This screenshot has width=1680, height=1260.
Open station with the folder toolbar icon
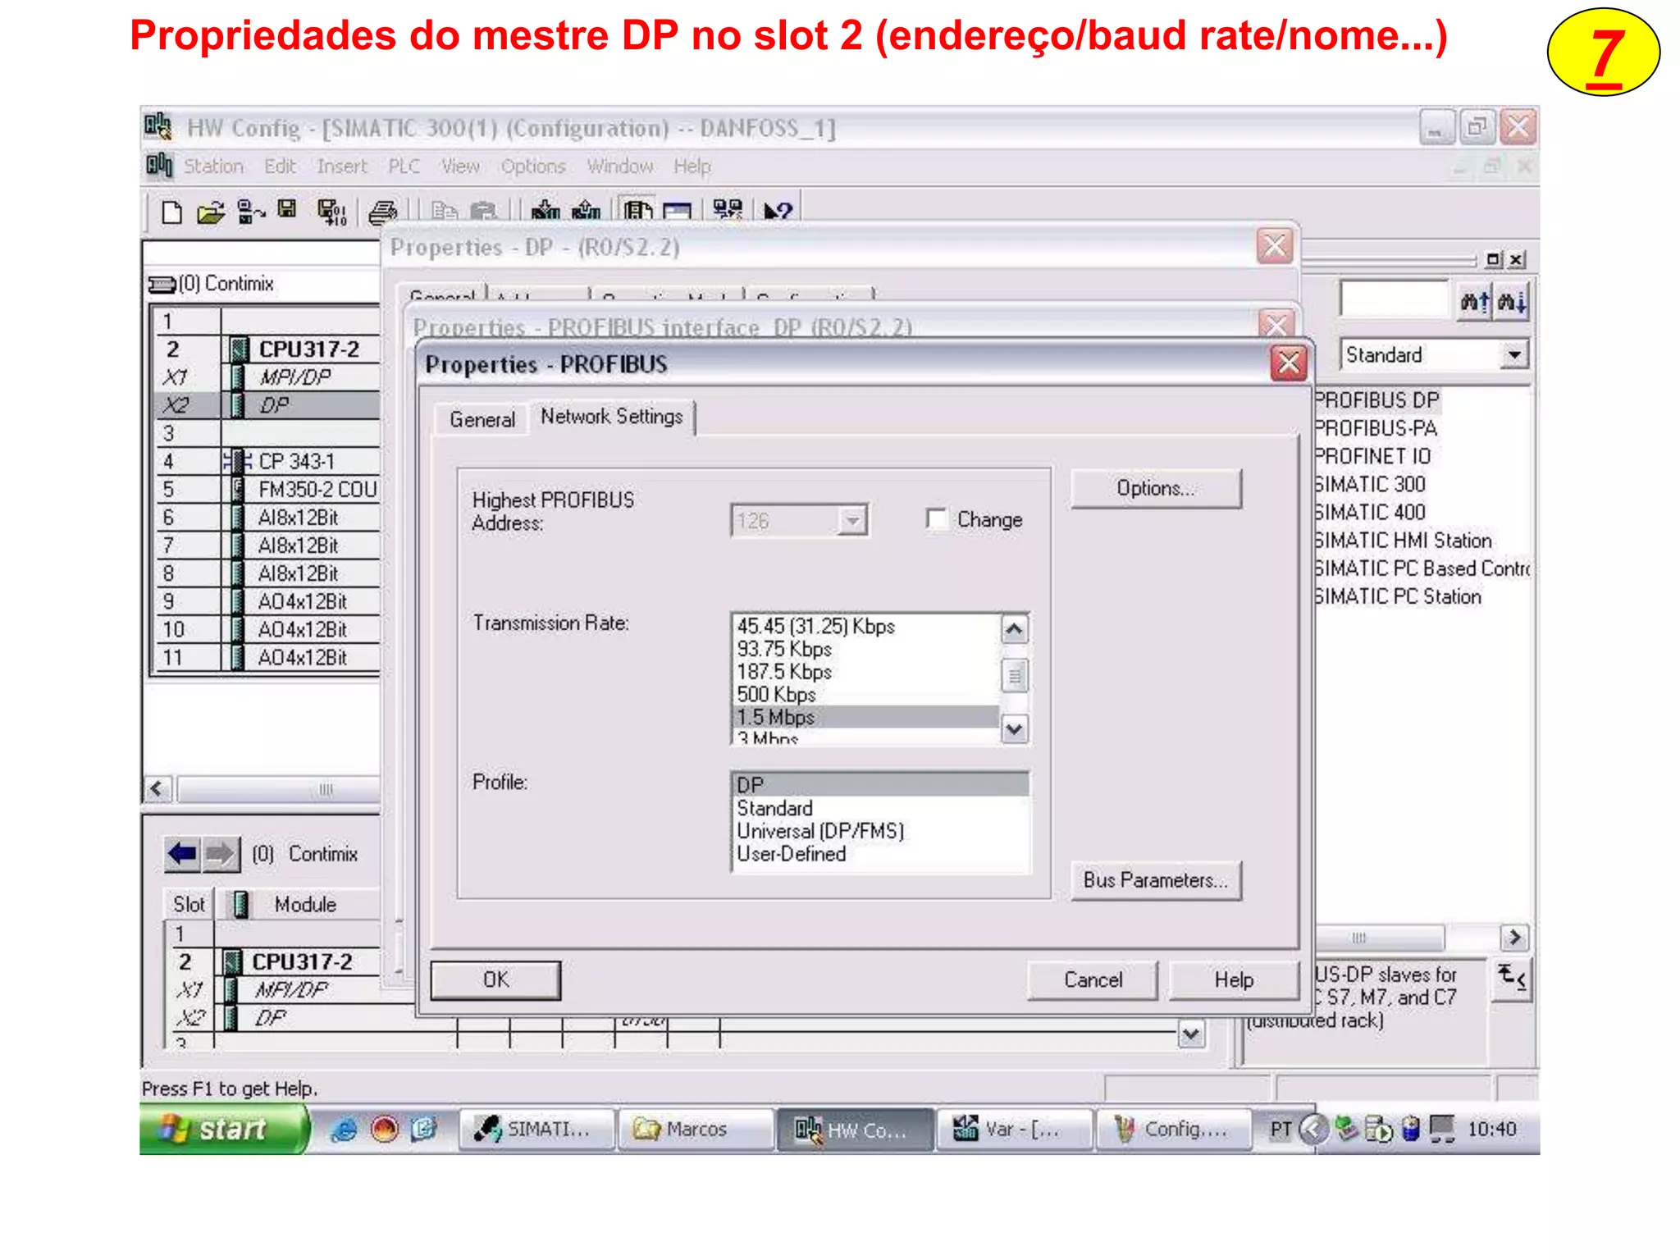pos(211,212)
